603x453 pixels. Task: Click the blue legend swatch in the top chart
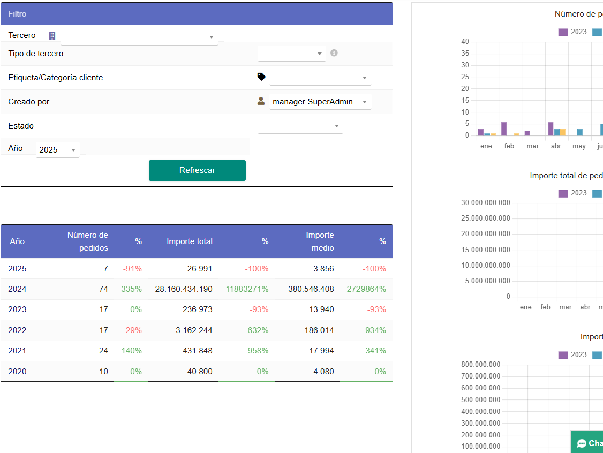point(597,32)
